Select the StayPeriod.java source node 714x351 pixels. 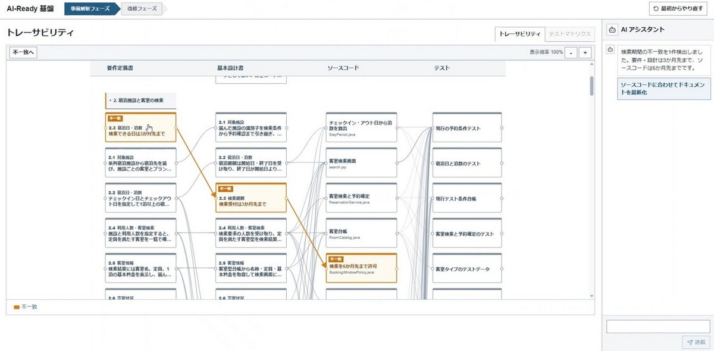tap(361, 128)
